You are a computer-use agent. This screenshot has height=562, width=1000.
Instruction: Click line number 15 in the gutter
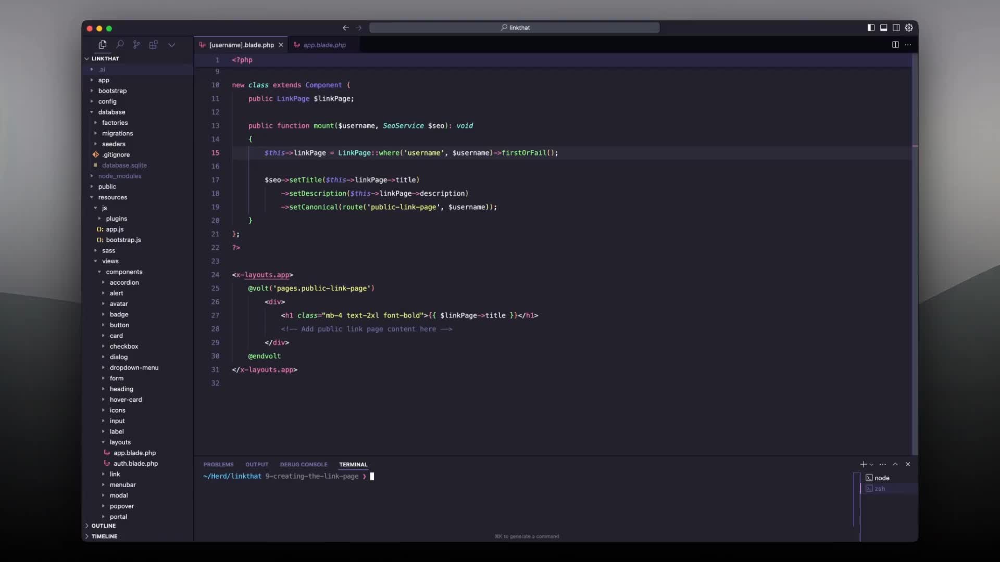(215, 153)
